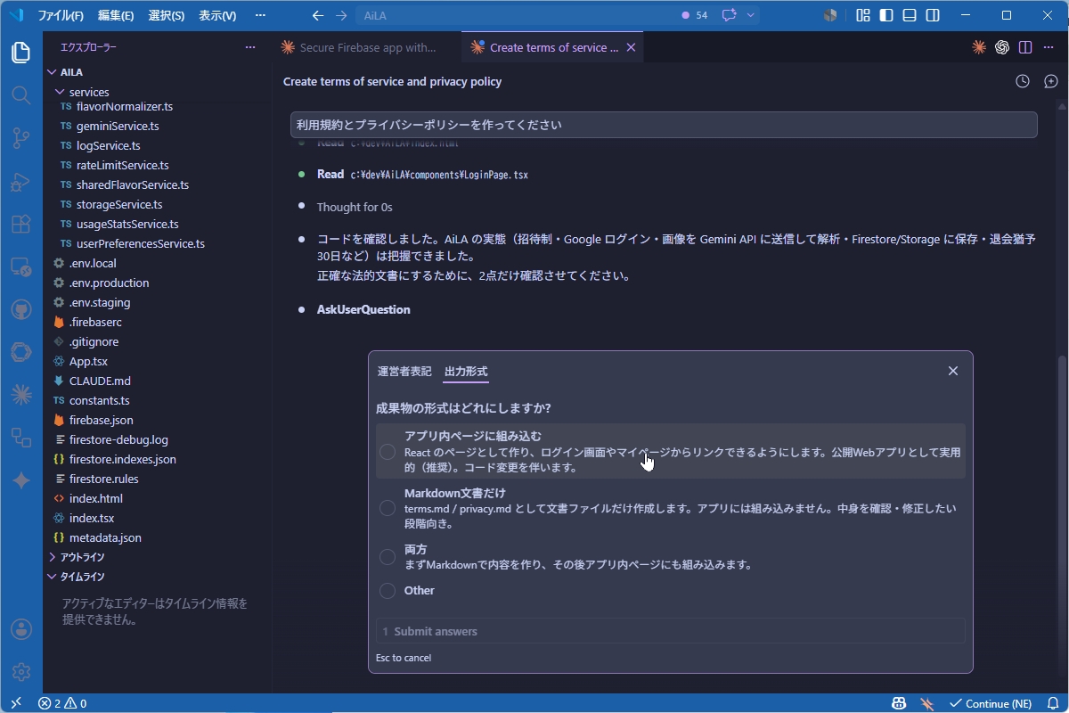Image resolution: width=1069 pixels, height=713 pixels.
Task: Open the overflow menu in the menu bar
Action: click(x=260, y=15)
